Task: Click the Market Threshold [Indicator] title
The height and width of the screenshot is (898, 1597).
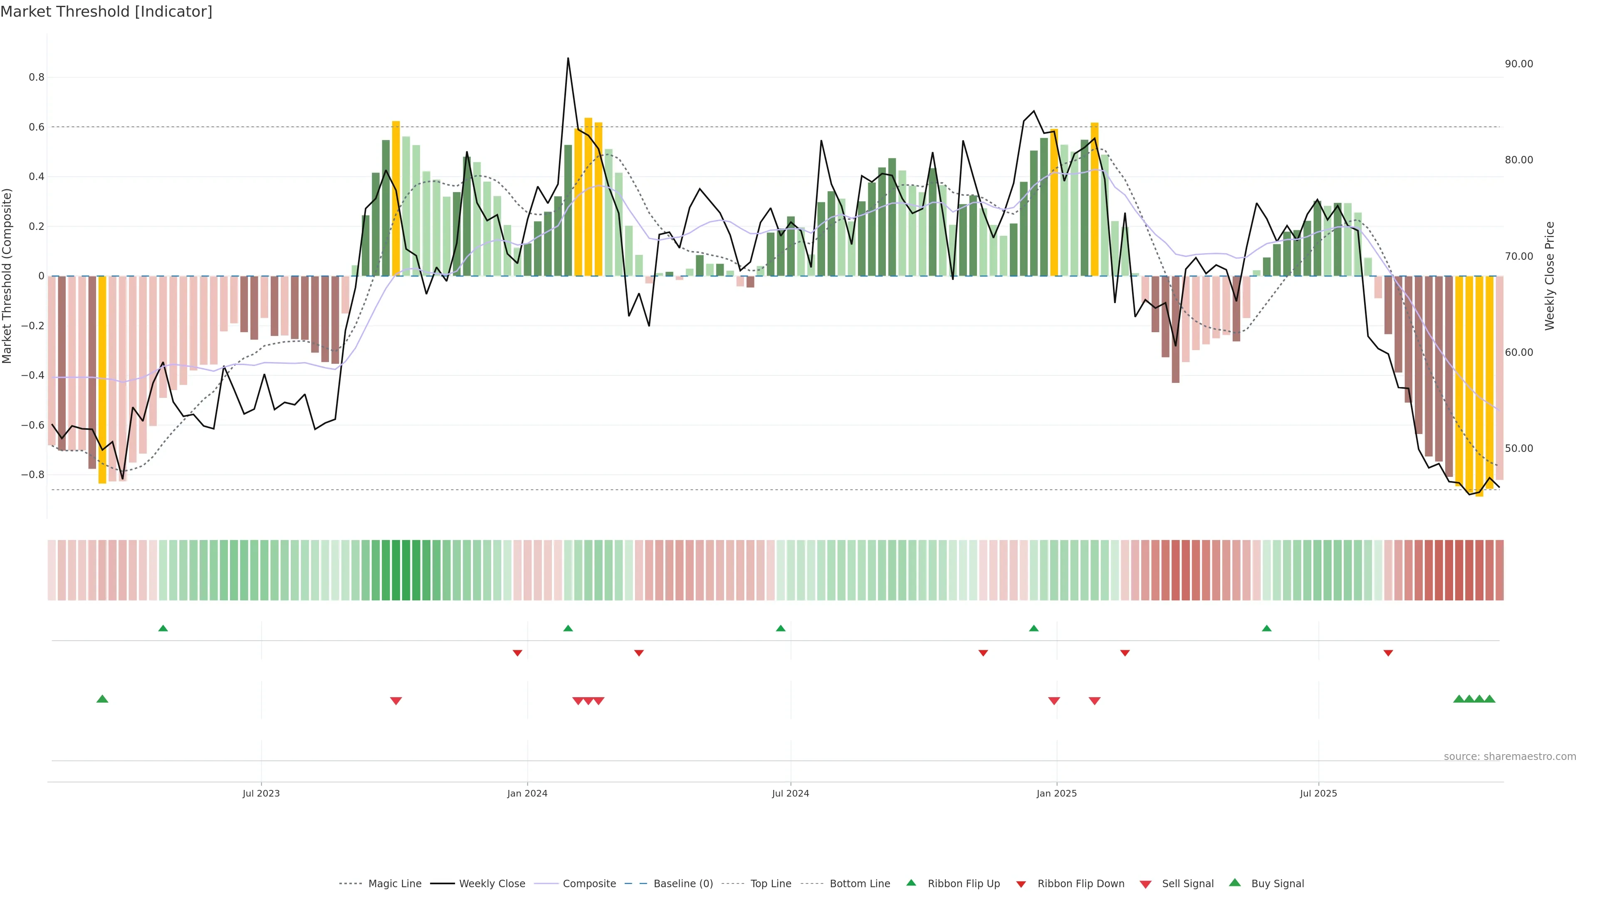Action: tap(106, 12)
